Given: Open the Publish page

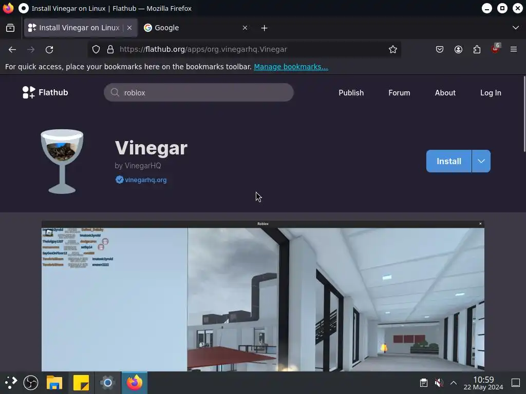Looking at the screenshot, I should point(351,93).
